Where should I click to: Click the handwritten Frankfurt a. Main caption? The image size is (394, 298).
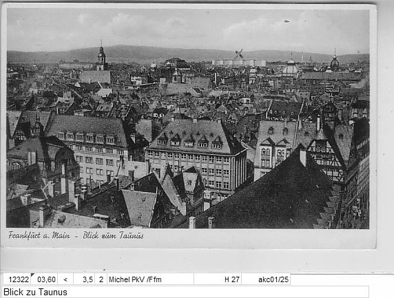39,235
